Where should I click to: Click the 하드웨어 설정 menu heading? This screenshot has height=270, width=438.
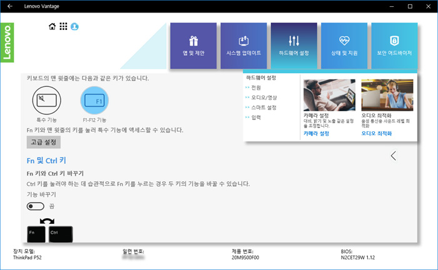(x=261, y=78)
